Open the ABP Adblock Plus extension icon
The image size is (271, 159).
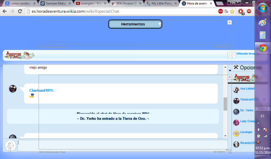pyautogui.click(x=249, y=11)
